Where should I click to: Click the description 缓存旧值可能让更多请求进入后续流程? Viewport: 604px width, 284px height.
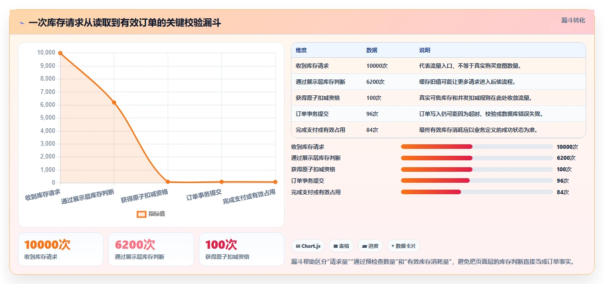click(x=467, y=82)
